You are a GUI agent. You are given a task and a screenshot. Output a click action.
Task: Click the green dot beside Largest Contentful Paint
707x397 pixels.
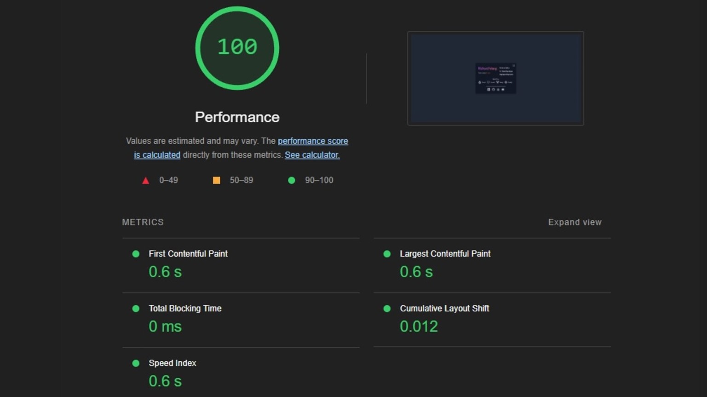(x=387, y=254)
